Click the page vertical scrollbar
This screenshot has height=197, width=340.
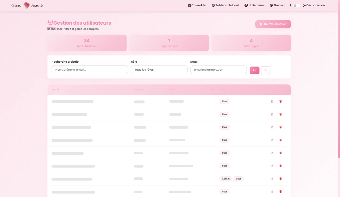339,80
